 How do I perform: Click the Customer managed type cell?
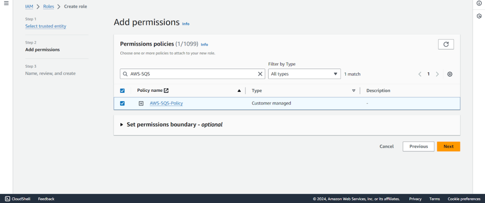[x=271, y=104]
